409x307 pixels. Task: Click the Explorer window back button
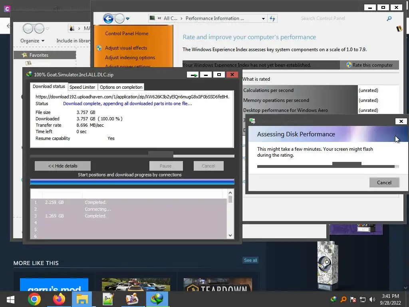click(x=28, y=28)
